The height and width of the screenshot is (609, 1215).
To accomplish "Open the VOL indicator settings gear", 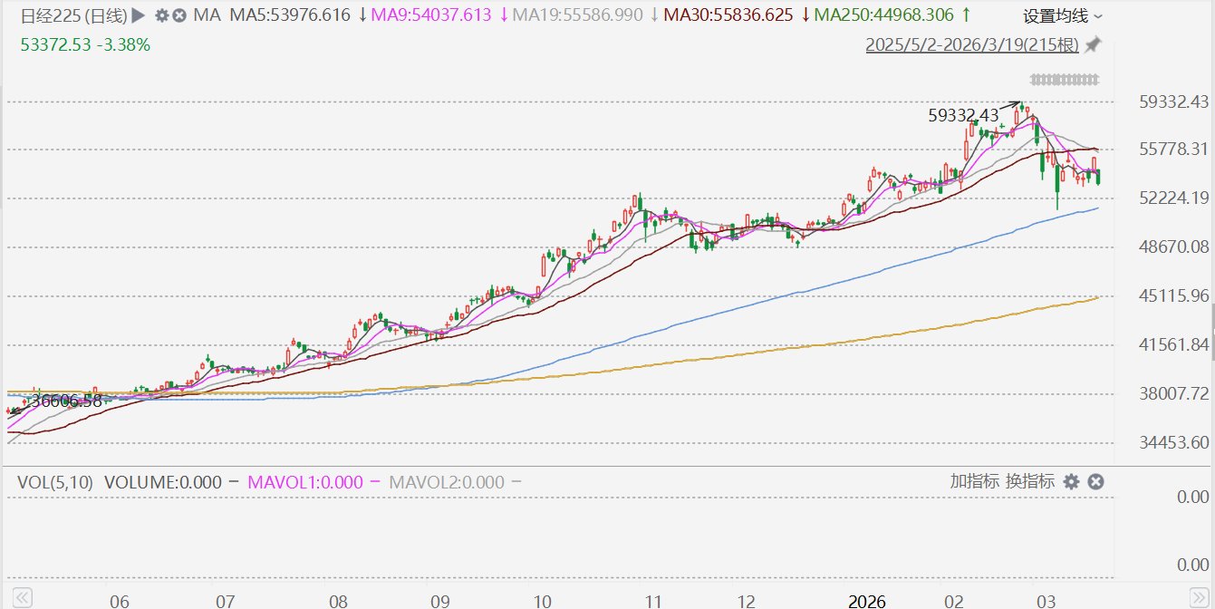I will [x=1072, y=481].
